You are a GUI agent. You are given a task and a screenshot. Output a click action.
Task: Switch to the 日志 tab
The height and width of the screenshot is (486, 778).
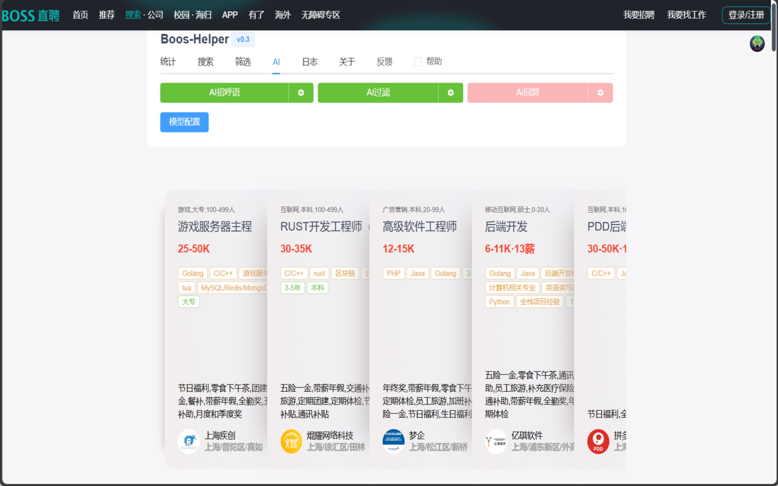click(309, 61)
